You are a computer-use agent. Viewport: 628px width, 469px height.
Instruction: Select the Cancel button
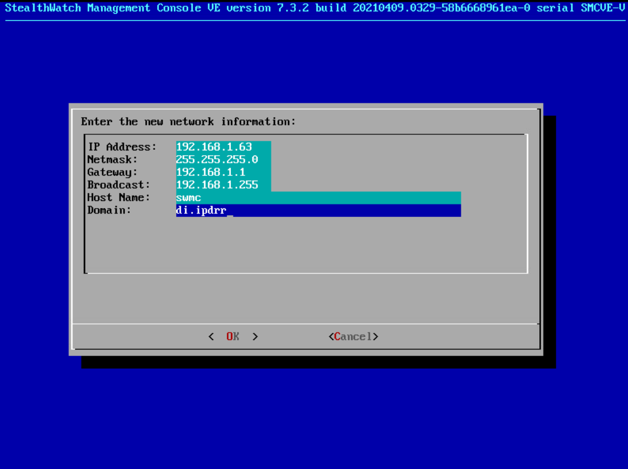click(353, 336)
